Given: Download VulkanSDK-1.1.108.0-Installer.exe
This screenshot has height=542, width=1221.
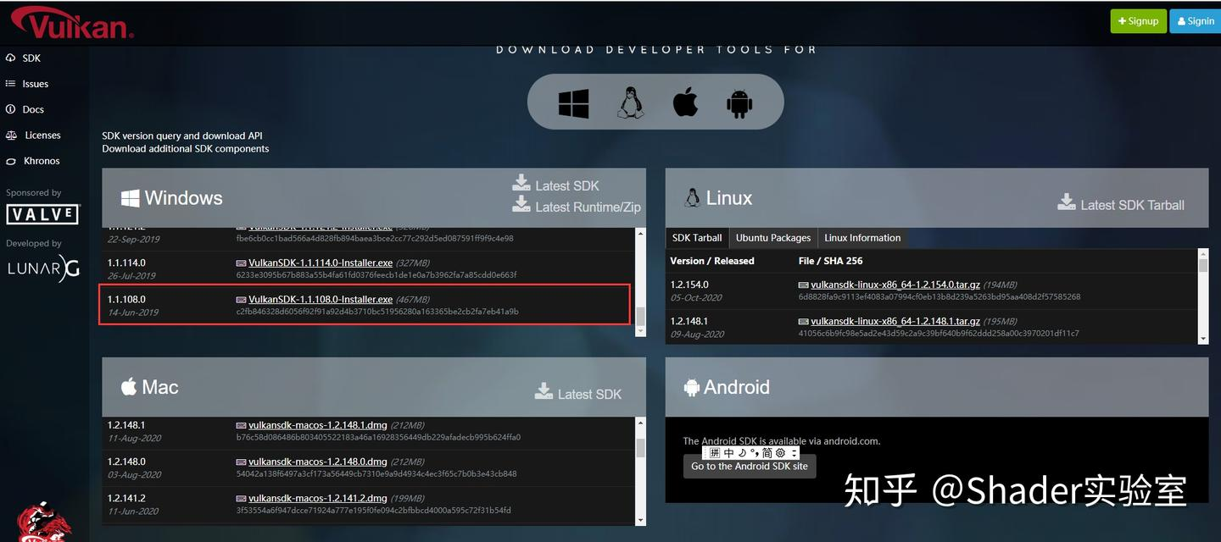Looking at the screenshot, I should point(321,299).
